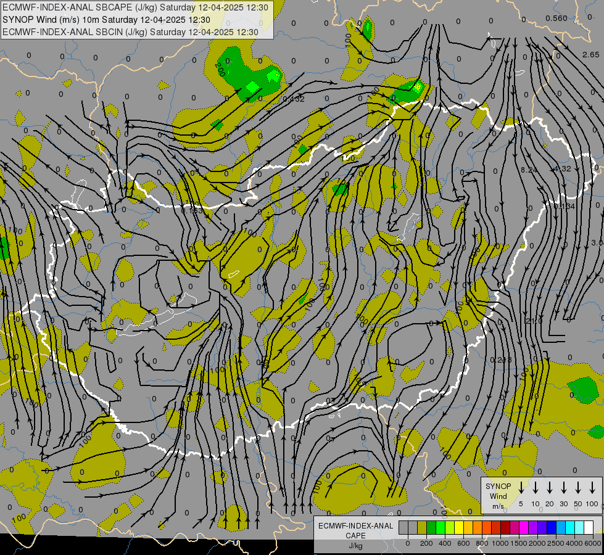Click the sky blue swatch in the CAPE scale
Image resolution: width=604 pixels, height=555 pixels.
coord(560,528)
